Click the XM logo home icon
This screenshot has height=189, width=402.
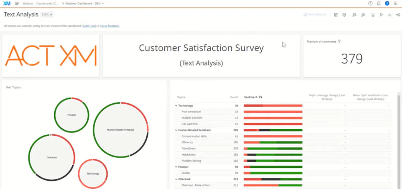[7, 3]
